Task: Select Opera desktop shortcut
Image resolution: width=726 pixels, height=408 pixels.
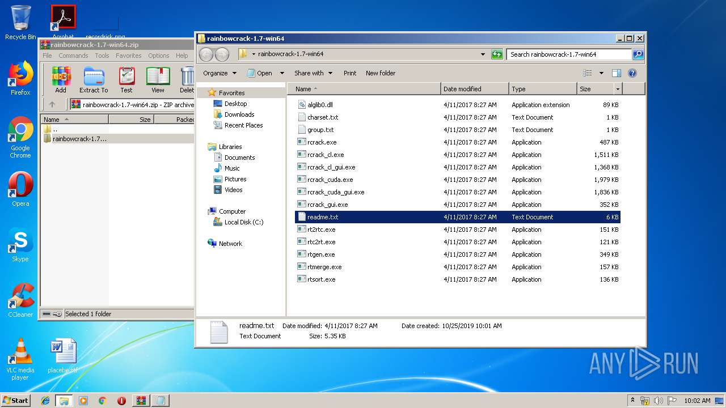Action: tap(20, 189)
